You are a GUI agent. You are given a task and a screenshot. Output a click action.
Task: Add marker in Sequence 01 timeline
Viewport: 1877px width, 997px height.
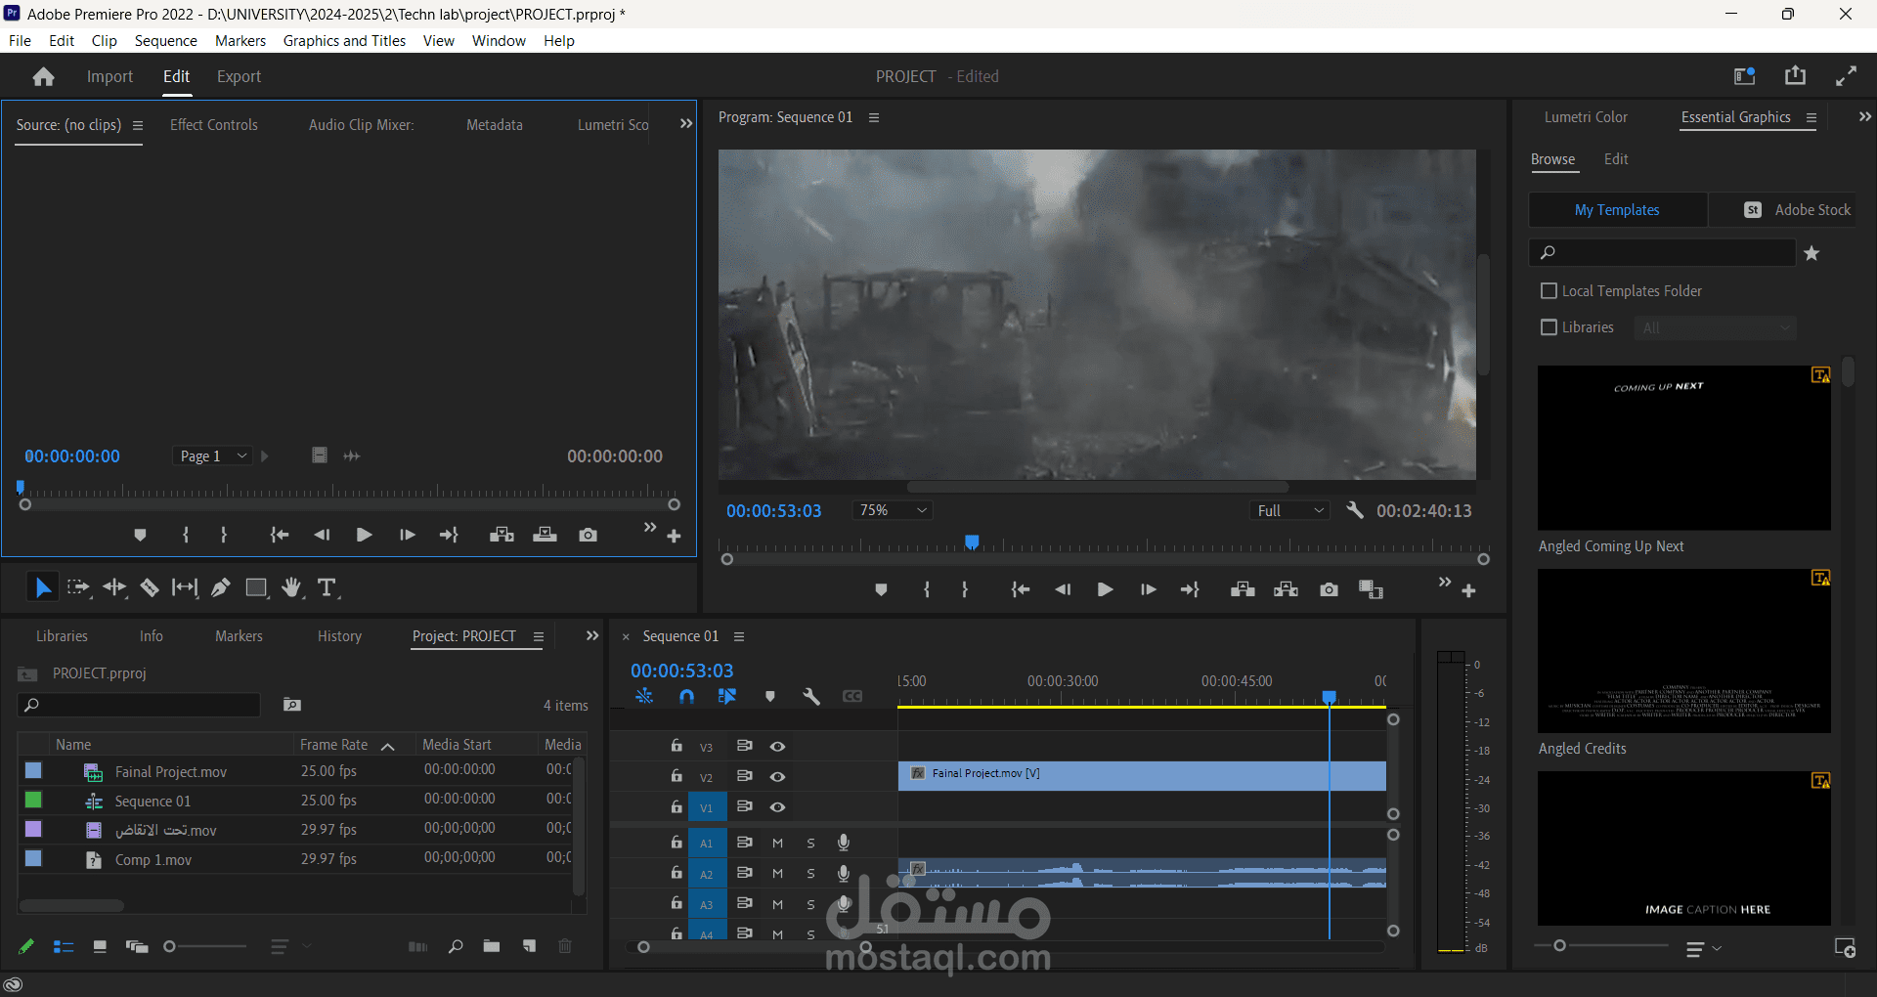pyautogui.click(x=770, y=696)
